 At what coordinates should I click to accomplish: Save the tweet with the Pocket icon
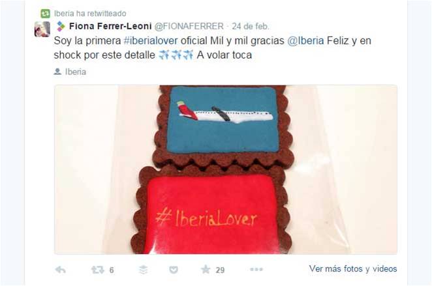click(x=174, y=270)
